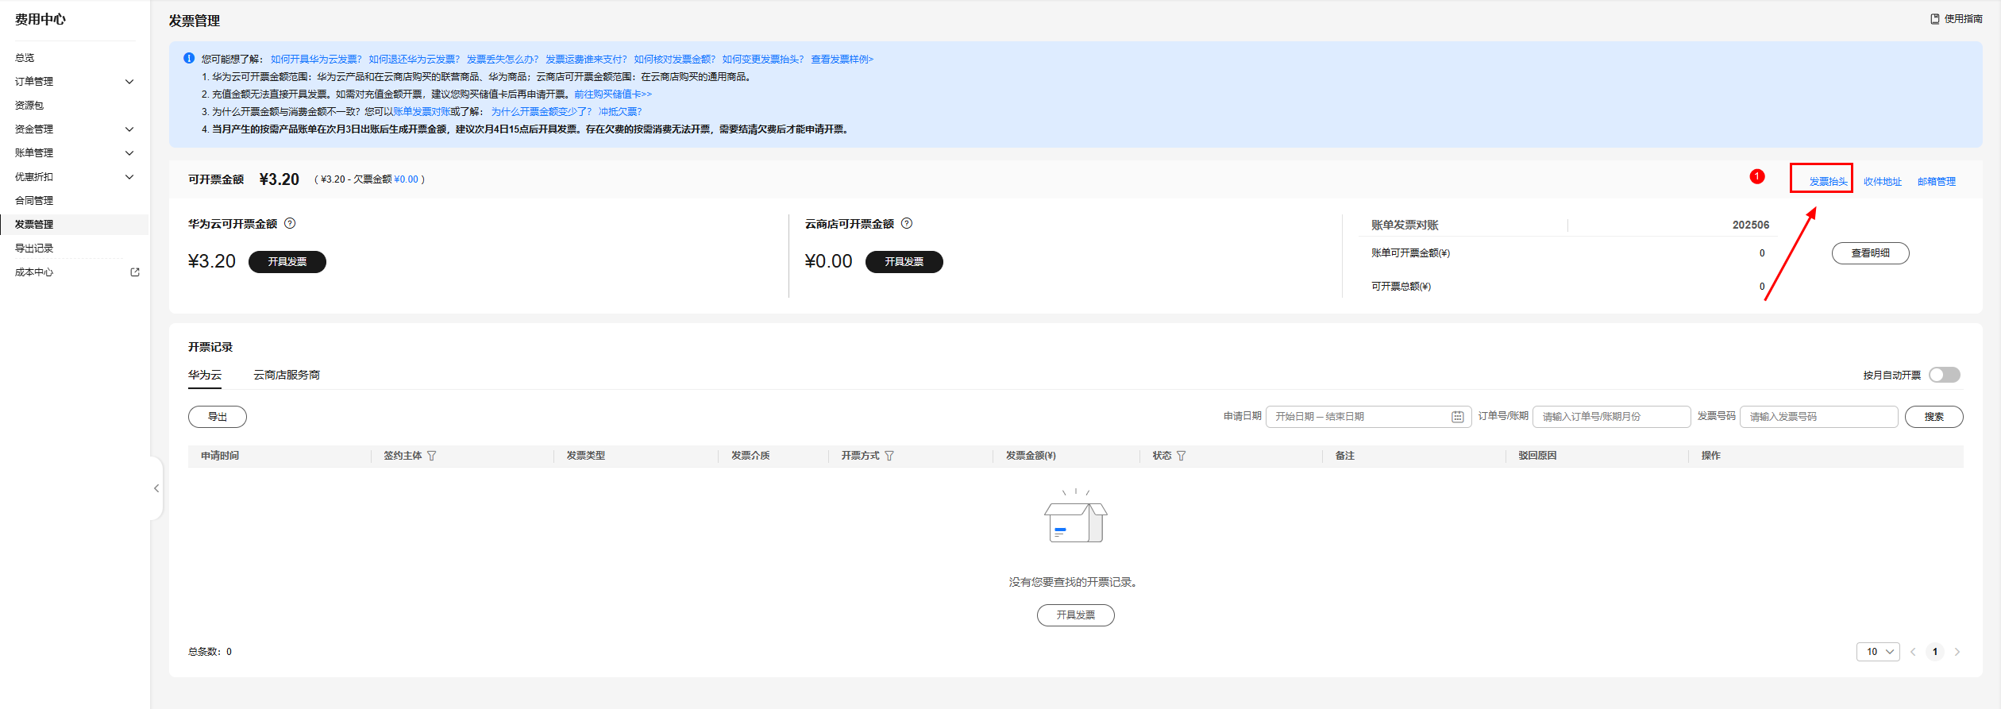
Task: Open 为什么开票金额变少了? link
Action: tap(542, 111)
